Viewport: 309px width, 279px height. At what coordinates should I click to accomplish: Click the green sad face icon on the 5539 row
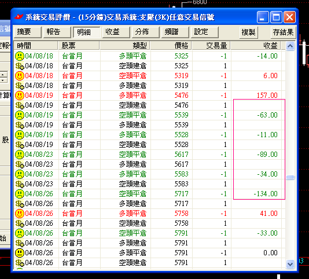pyautogui.click(x=20, y=115)
